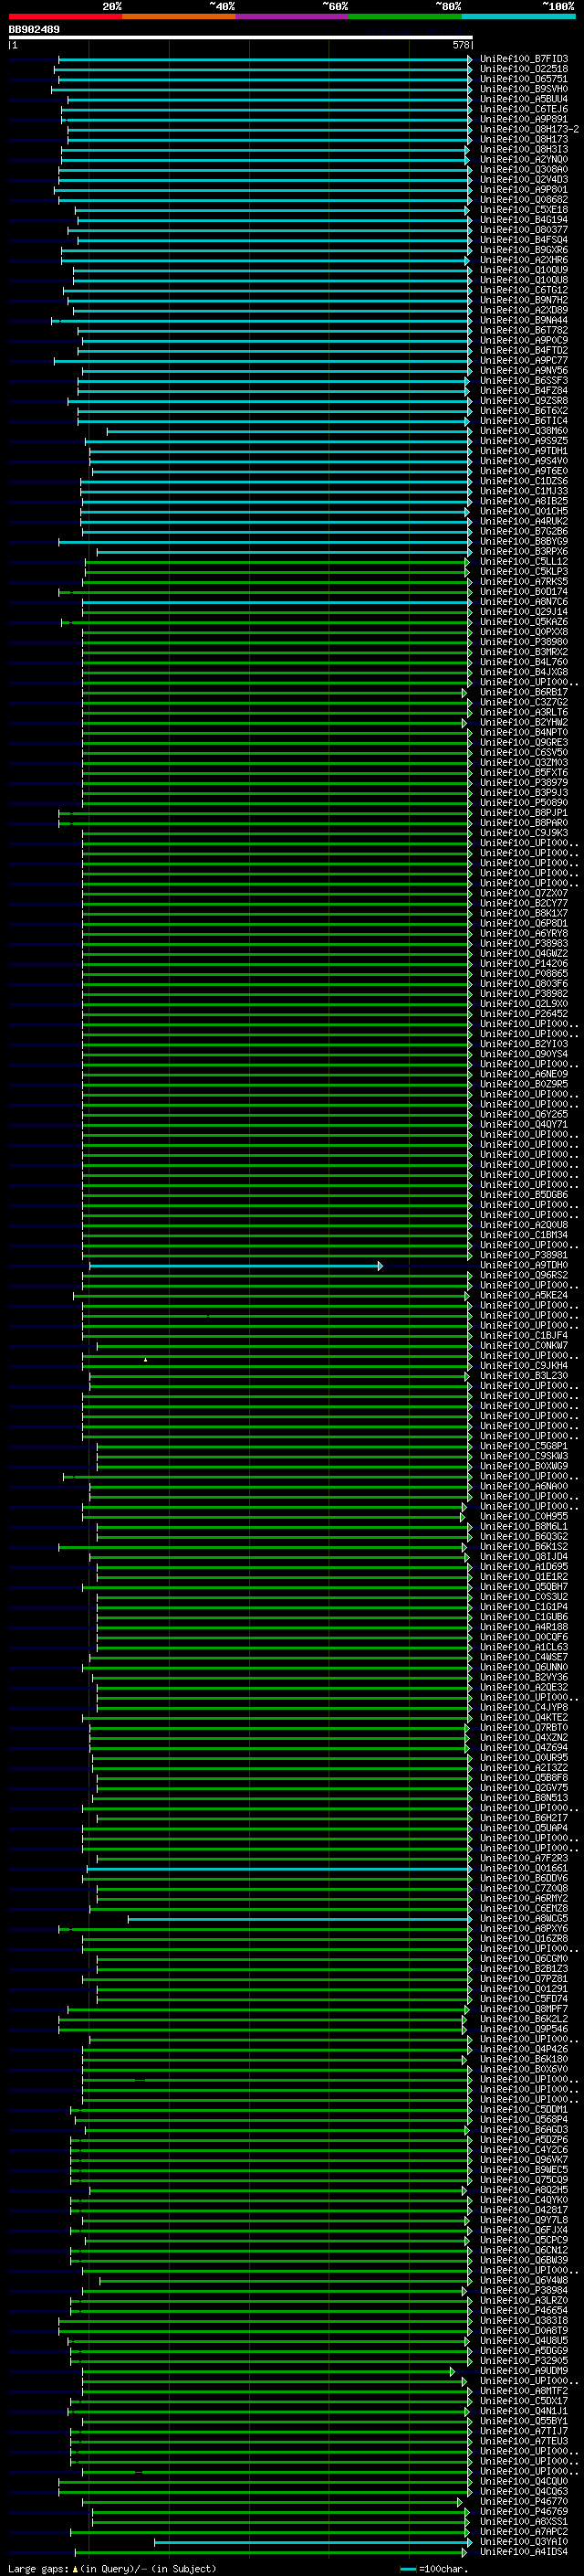The width and height of the screenshot is (584, 2576).
Task: Select the UniRef100_C0H955 label
Action: click(x=524, y=1516)
